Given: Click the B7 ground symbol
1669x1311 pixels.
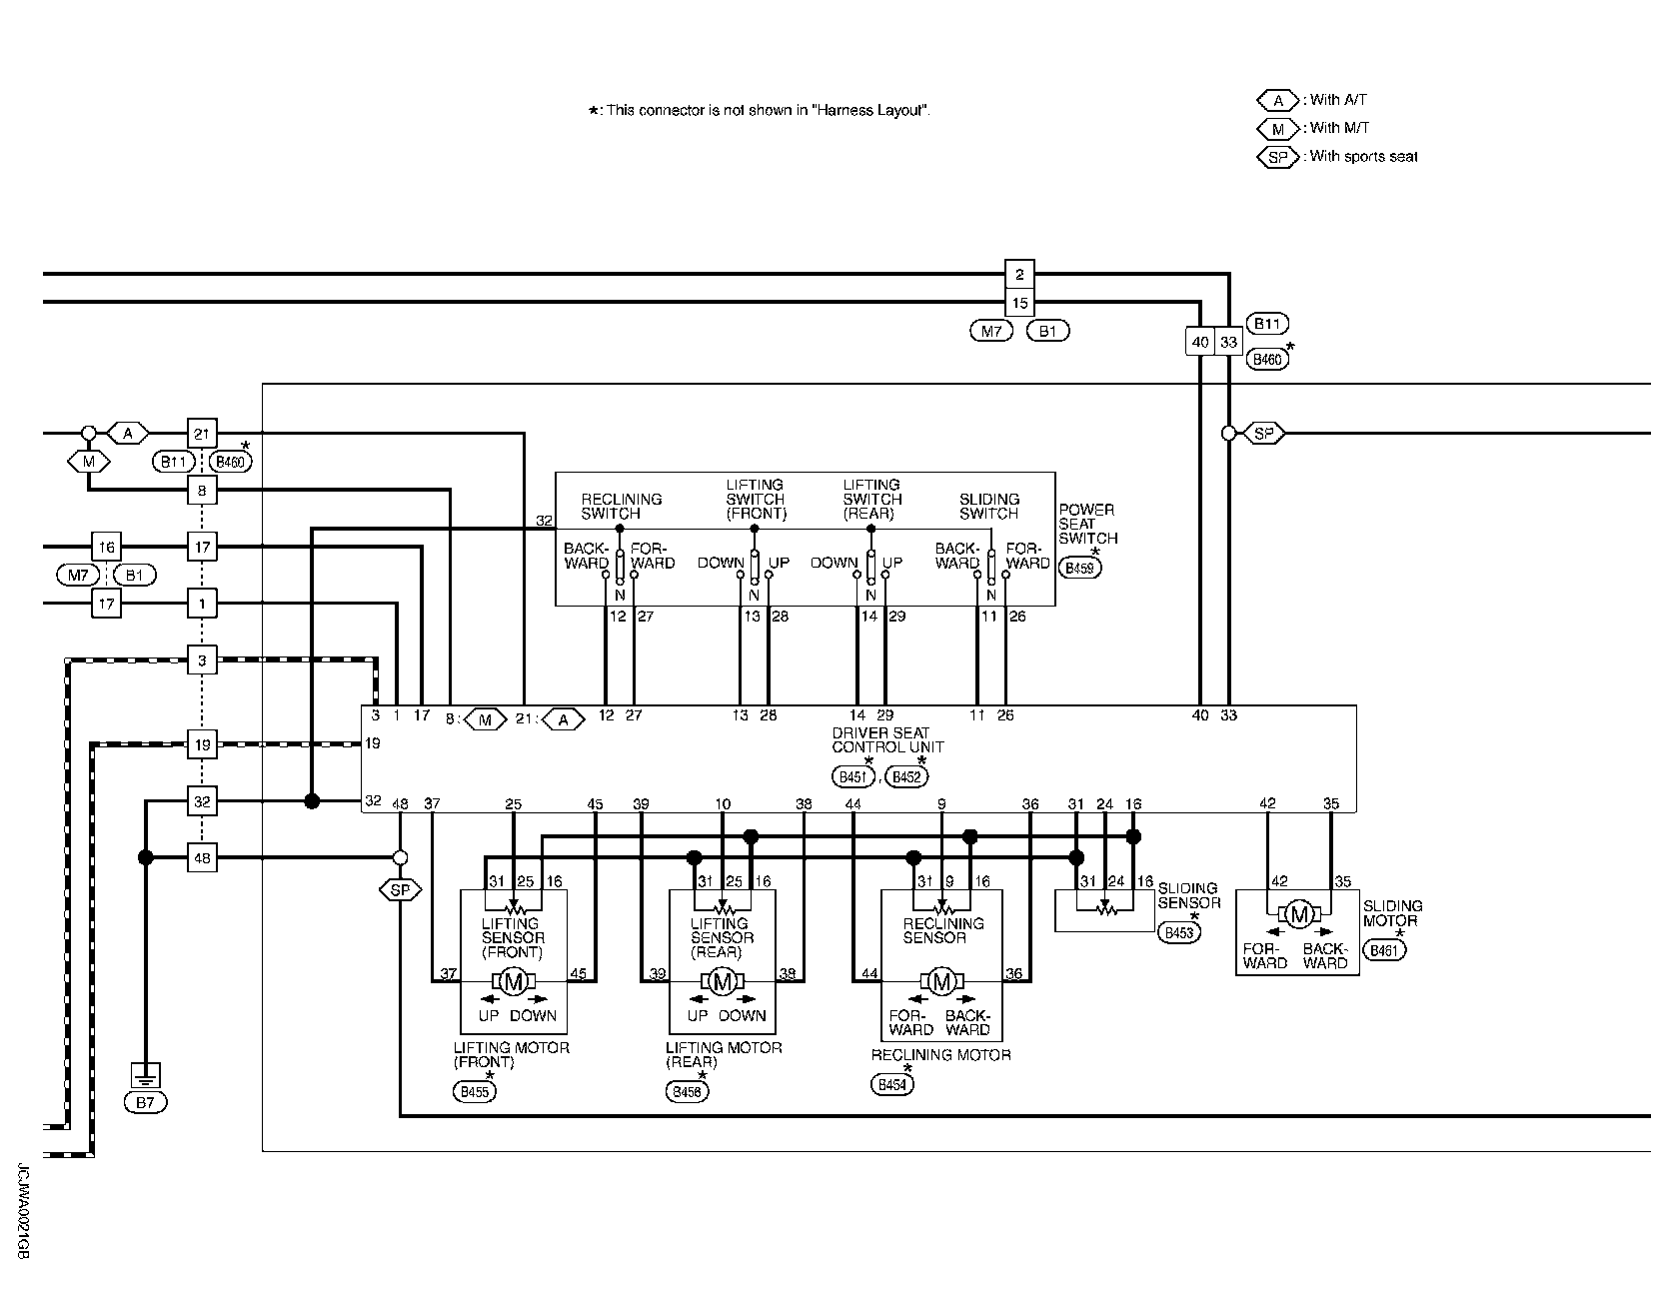Looking at the screenshot, I should (x=146, y=1076).
